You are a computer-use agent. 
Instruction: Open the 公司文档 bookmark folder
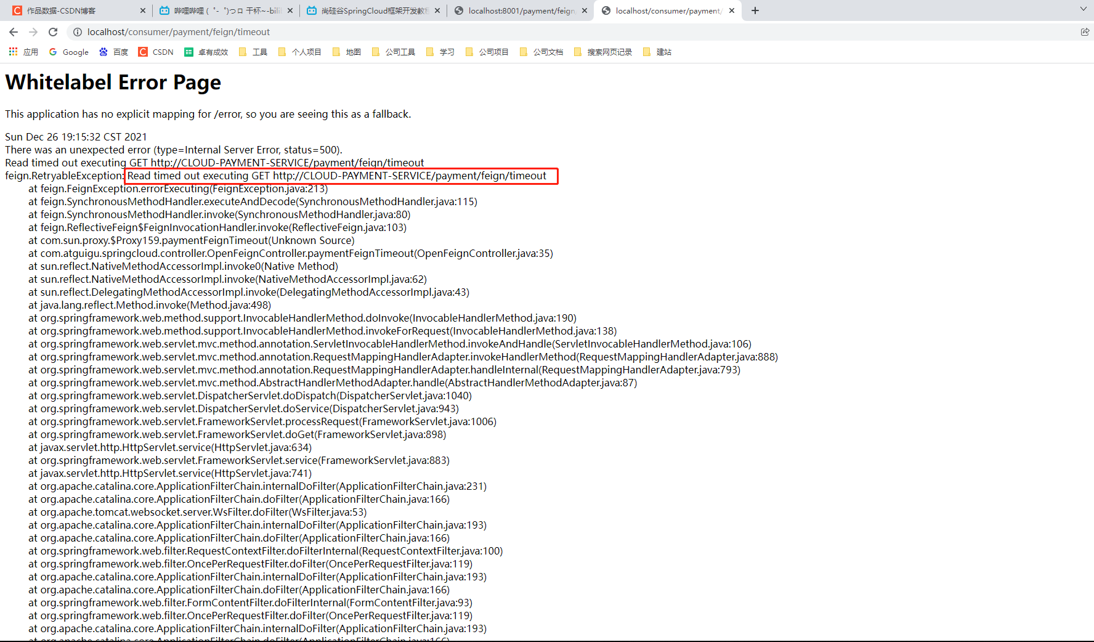pyautogui.click(x=541, y=52)
